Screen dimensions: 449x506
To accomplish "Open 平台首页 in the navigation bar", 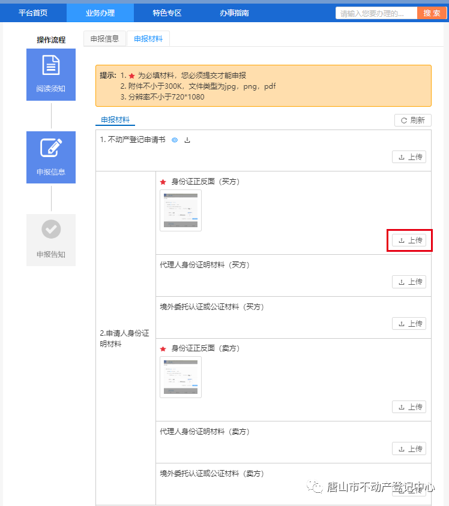I will pos(33,13).
